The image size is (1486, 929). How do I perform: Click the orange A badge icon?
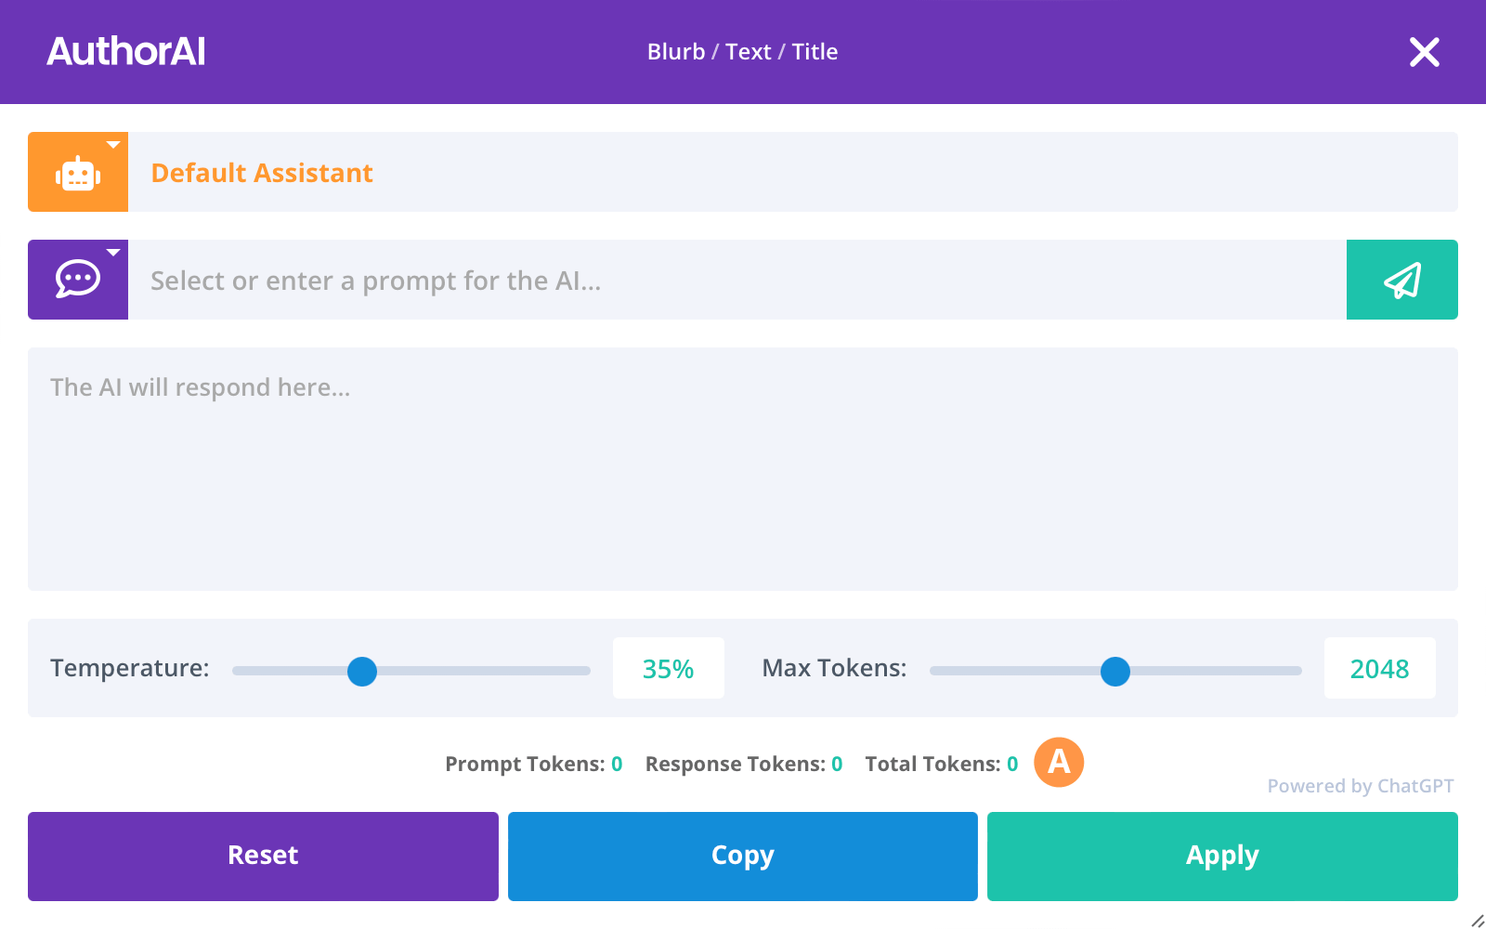[1059, 762]
